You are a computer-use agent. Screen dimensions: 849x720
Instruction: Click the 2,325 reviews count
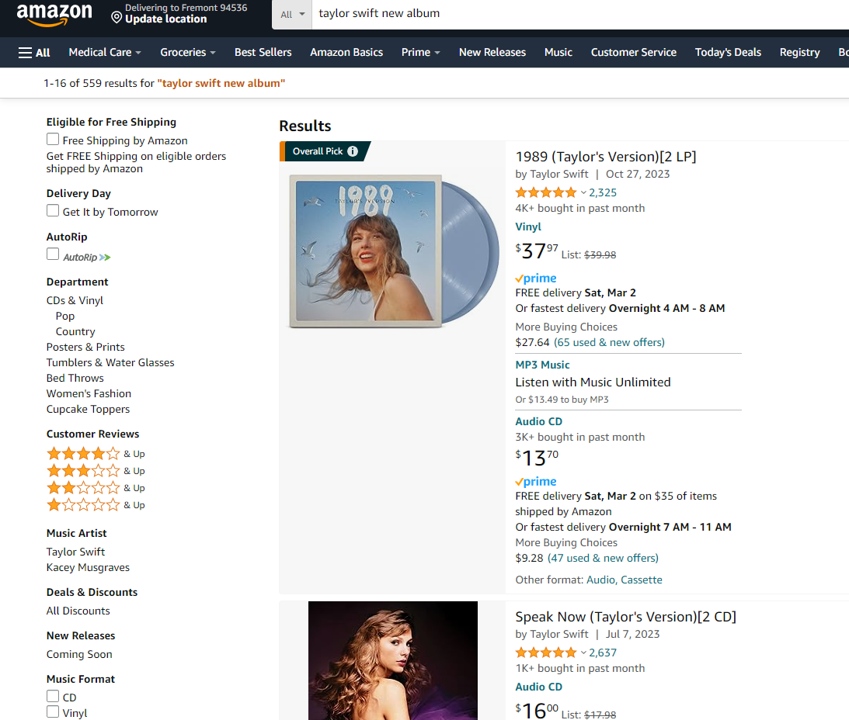pos(603,192)
